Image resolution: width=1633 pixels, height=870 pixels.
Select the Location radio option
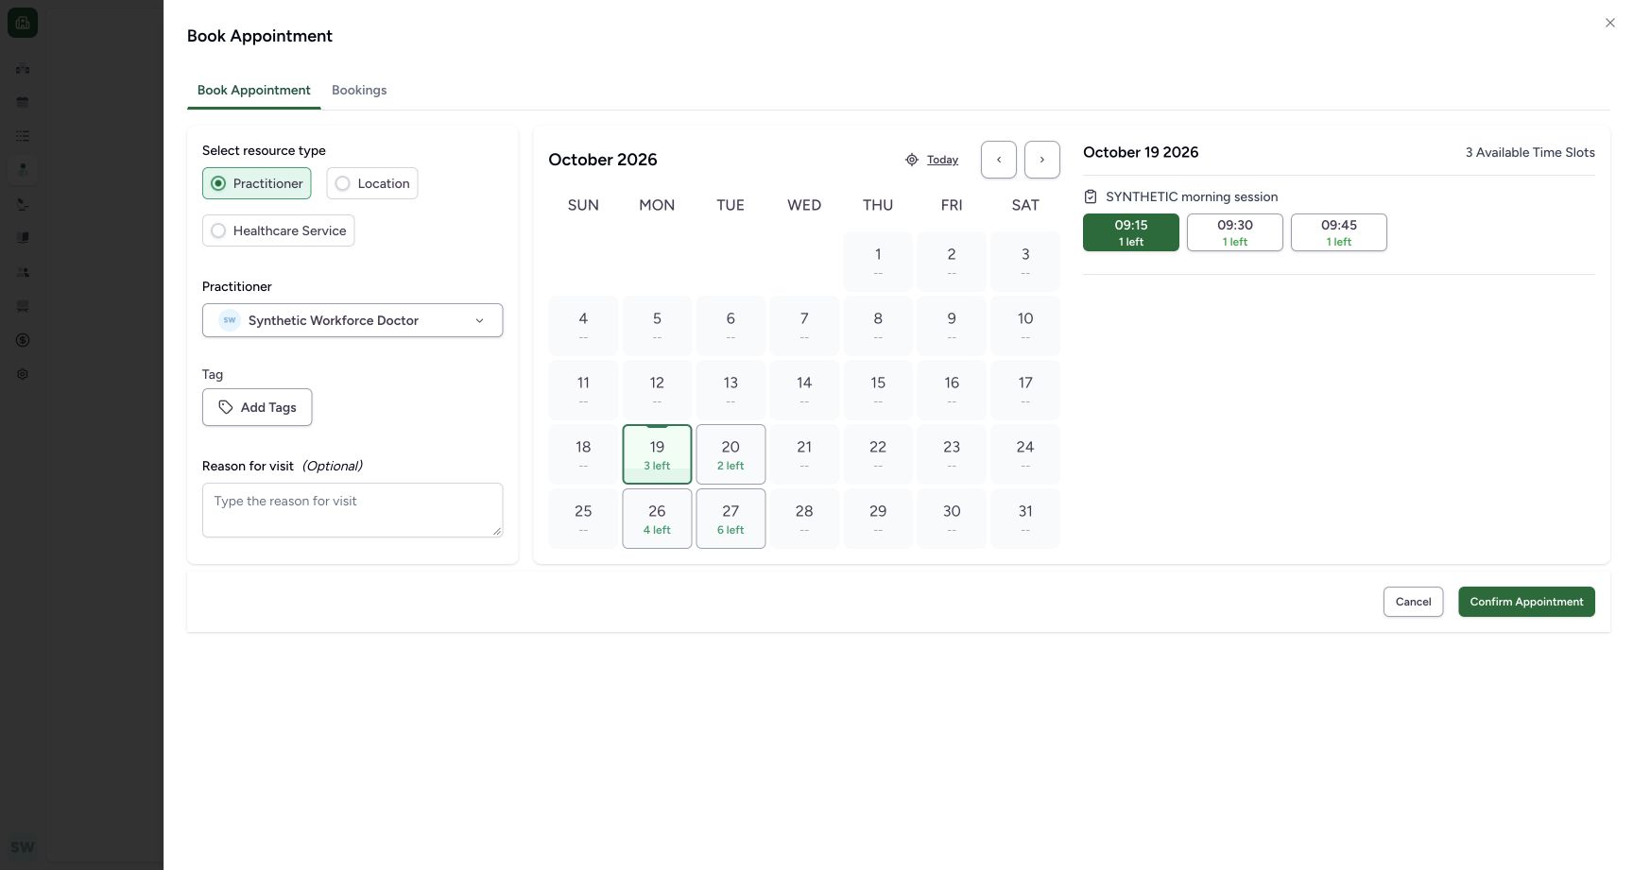click(372, 183)
